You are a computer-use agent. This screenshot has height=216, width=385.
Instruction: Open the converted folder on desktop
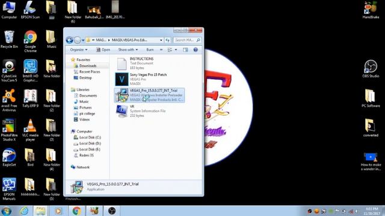tap(371, 128)
